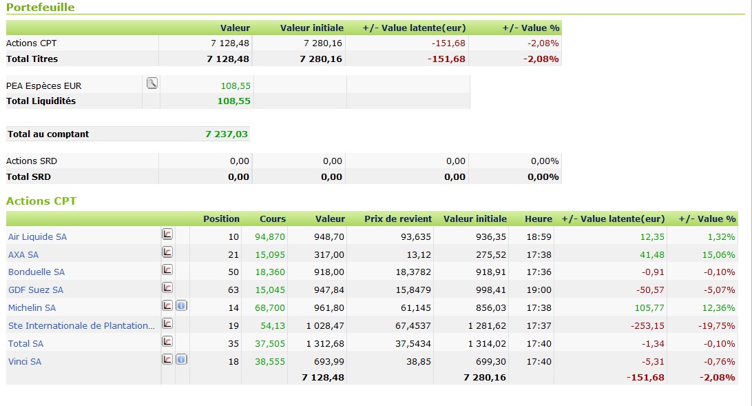The image size is (752, 406).
Task: Open Ste Internationale de Plantation link
Action: [81, 326]
